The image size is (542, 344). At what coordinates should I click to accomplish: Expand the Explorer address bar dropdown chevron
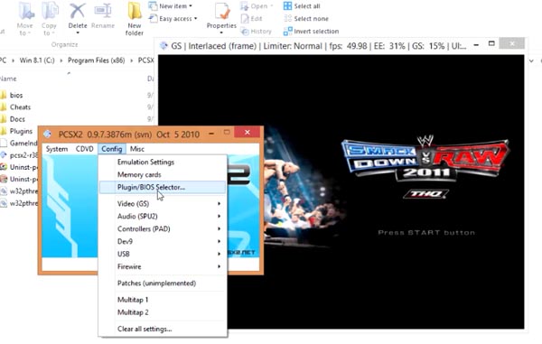pyautogui.click(x=531, y=61)
